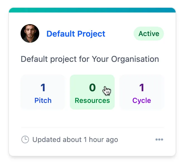Click the Updated about 1 hour ago text
Screen dimensions: 187x165
pos(75,139)
